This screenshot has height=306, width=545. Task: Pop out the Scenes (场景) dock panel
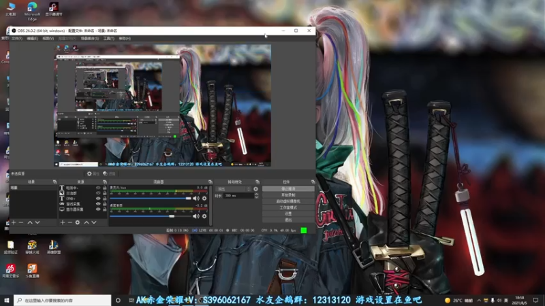54,182
